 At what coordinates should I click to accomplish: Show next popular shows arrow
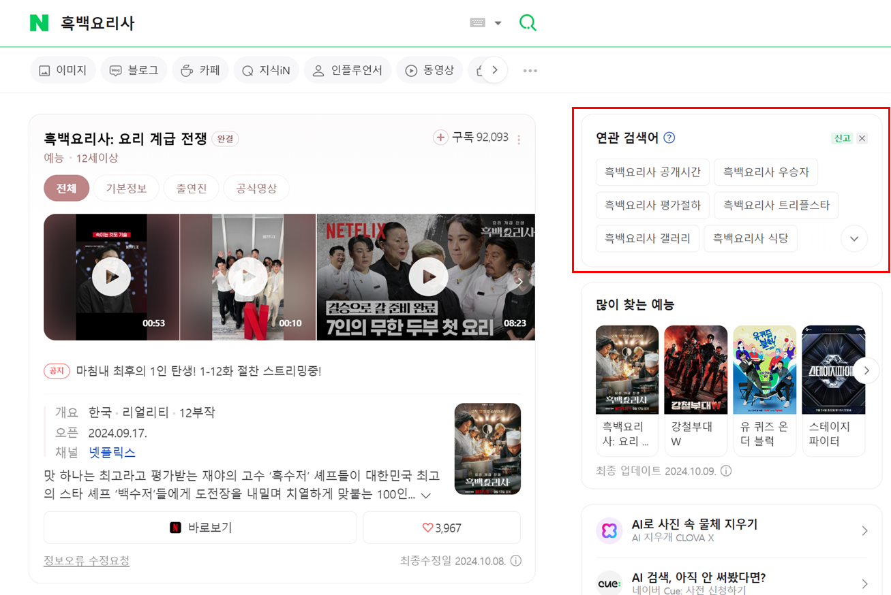click(x=866, y=371)
